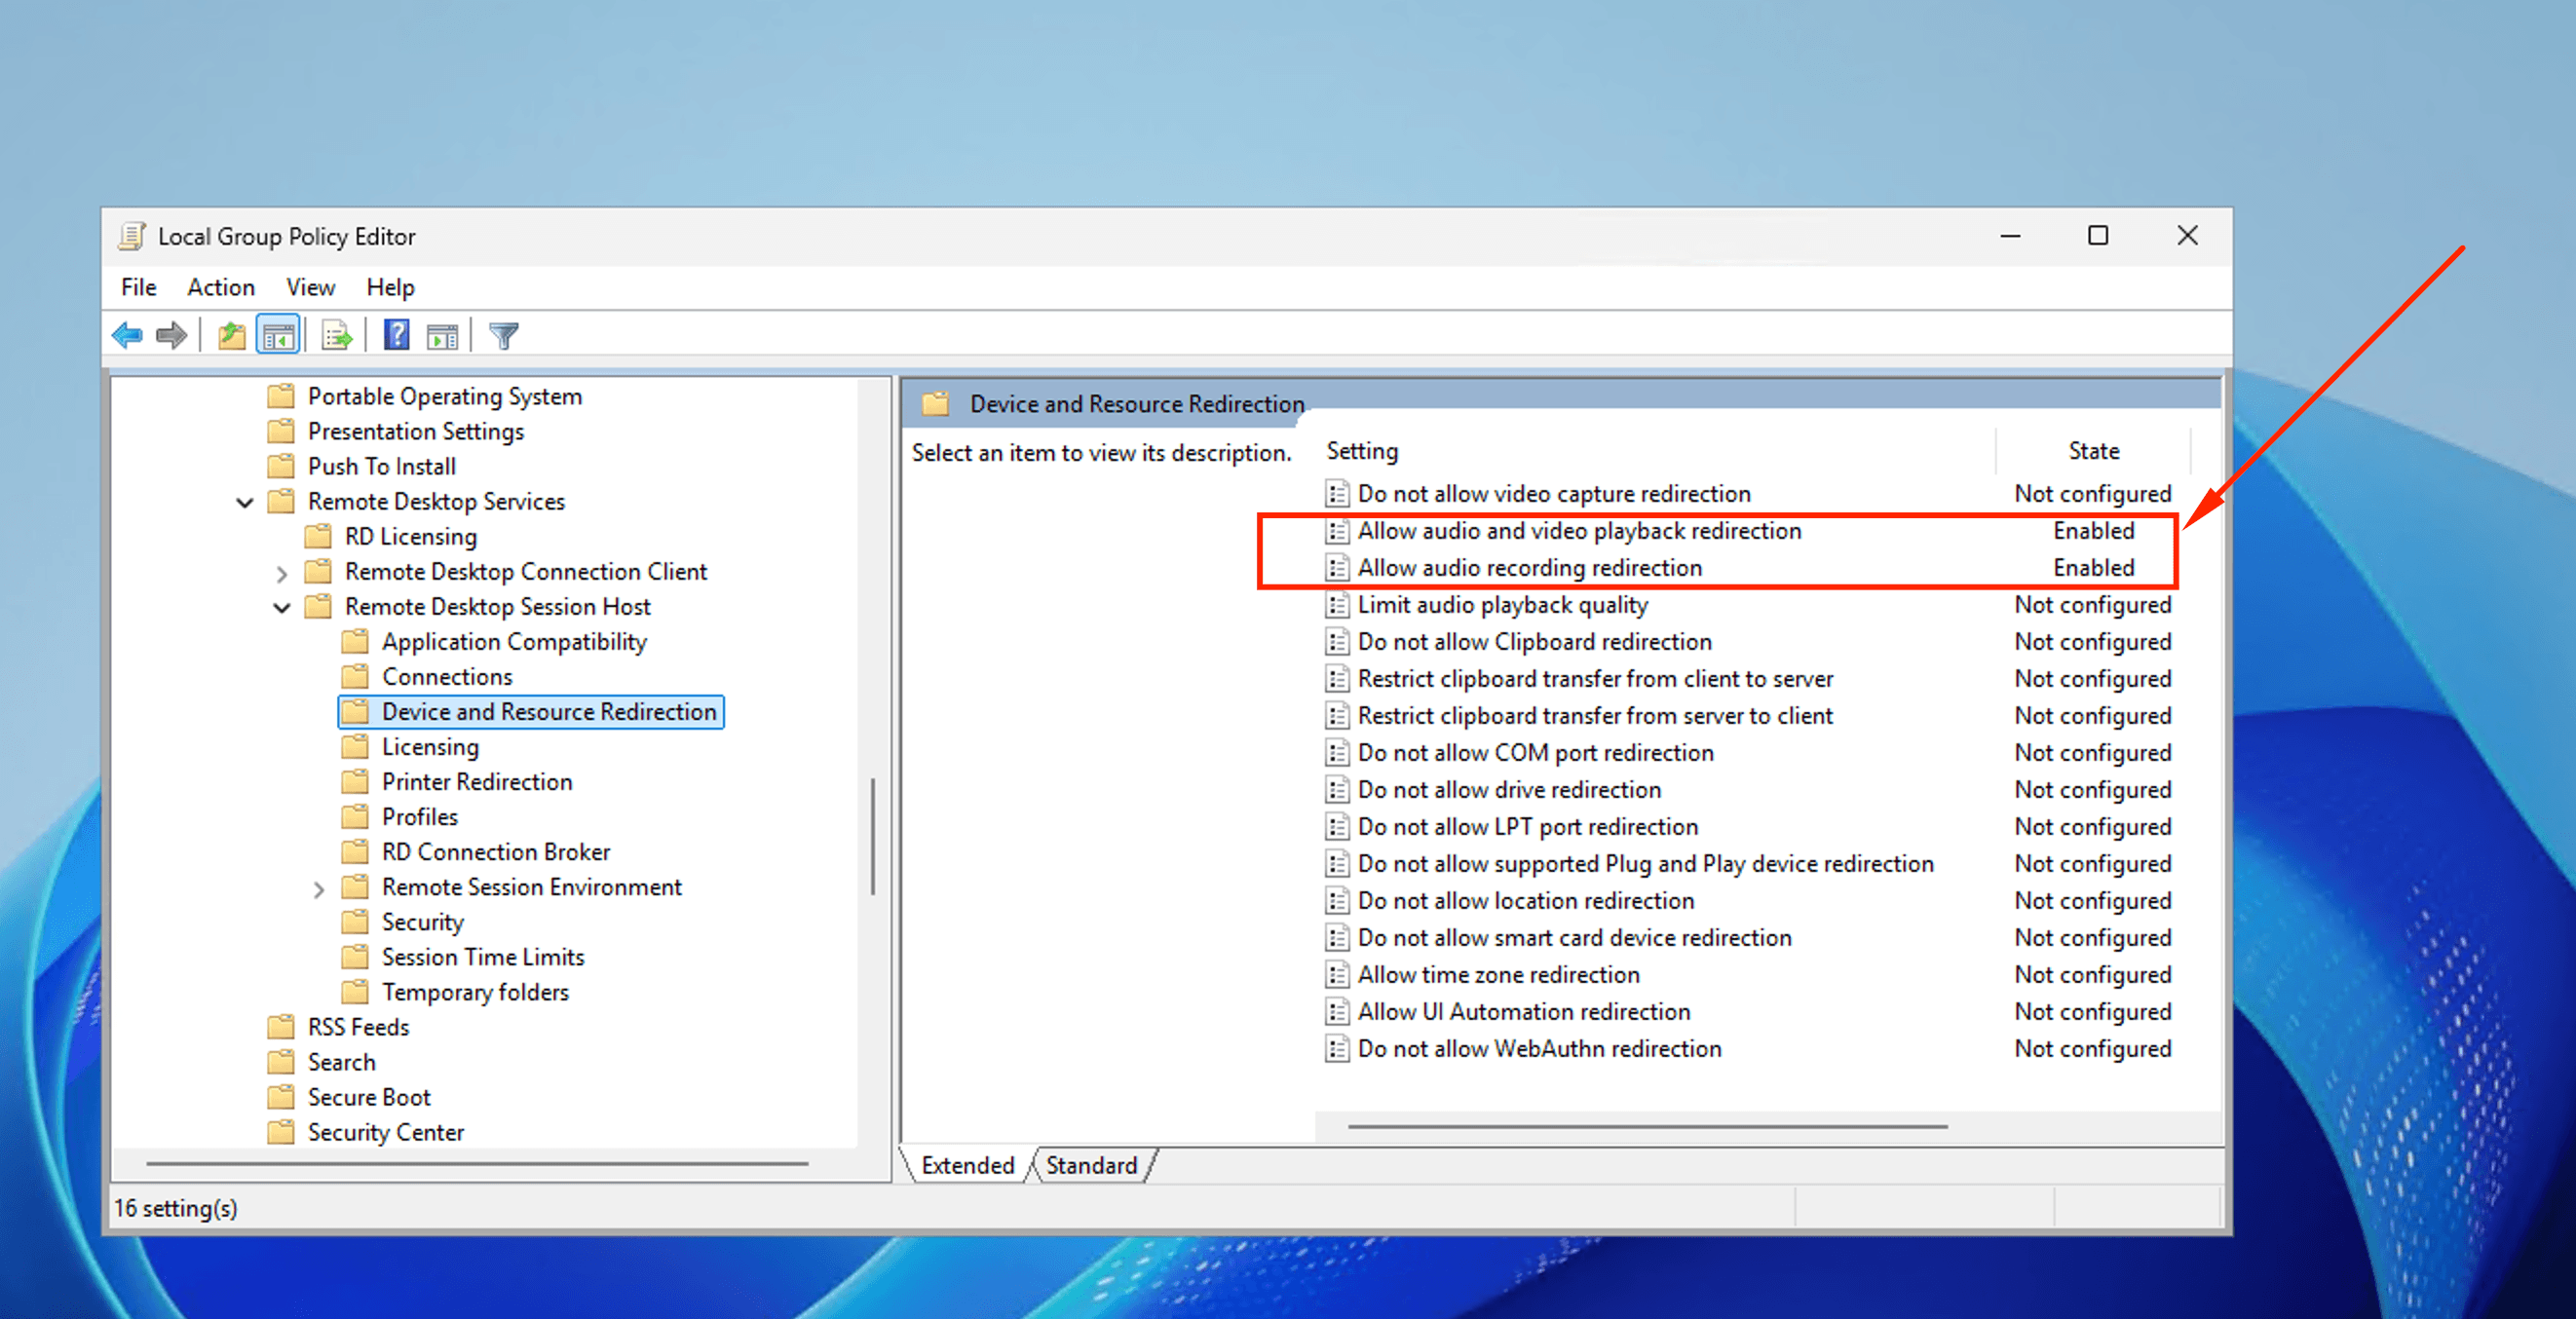Viewport: 2576px width, 1319px height.
Task: Select Allow audio recording redirection policy
Action: 1529,568
